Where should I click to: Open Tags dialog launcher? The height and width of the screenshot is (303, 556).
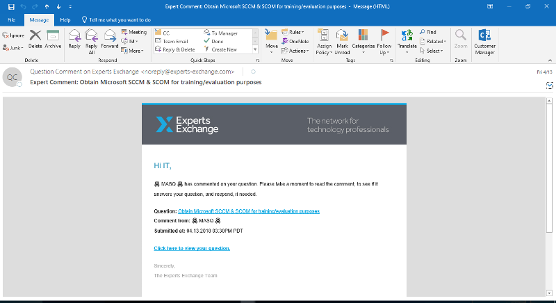391,60
